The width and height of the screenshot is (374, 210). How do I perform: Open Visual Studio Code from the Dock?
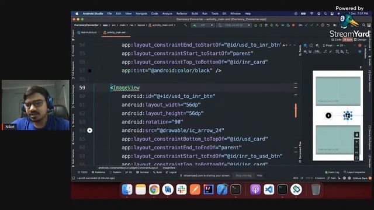269,190
